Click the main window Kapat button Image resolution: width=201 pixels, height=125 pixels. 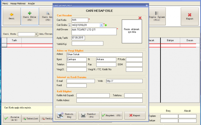189,16
